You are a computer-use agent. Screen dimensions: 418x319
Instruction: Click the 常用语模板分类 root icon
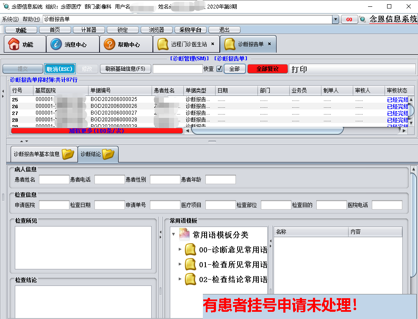[184, 234]
